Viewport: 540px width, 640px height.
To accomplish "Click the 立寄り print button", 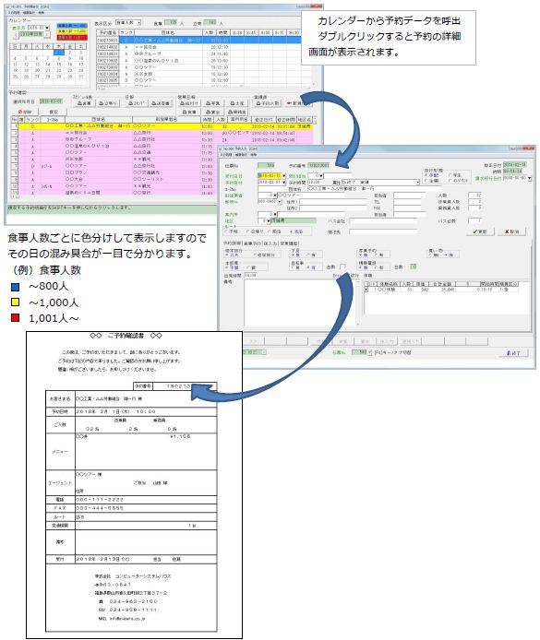I will 108,103.
